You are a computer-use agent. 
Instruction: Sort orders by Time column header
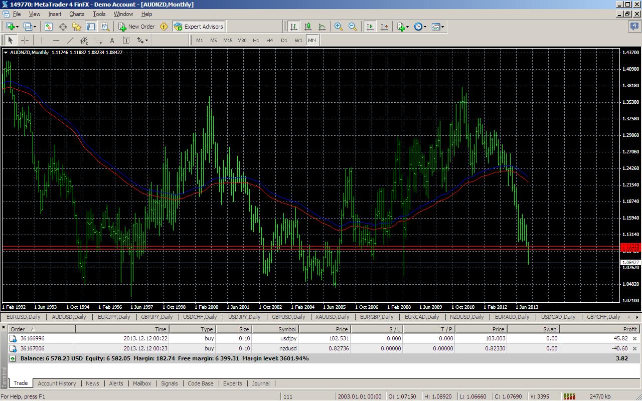coord(122,329)
